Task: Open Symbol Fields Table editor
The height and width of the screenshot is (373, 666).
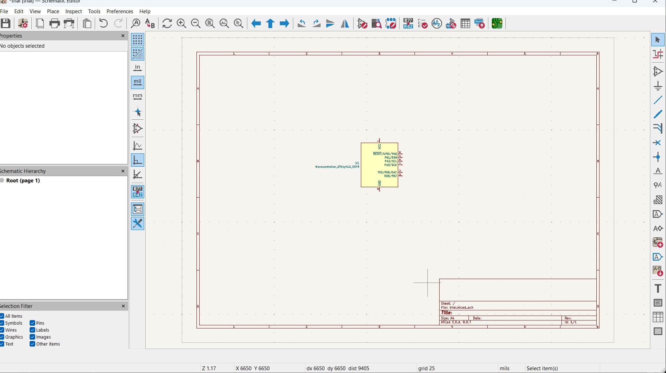Action: (x=465, y=23)
